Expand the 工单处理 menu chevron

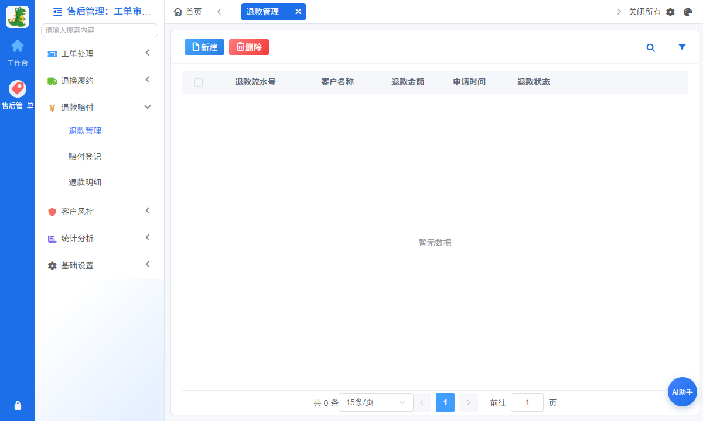[148, 53]
